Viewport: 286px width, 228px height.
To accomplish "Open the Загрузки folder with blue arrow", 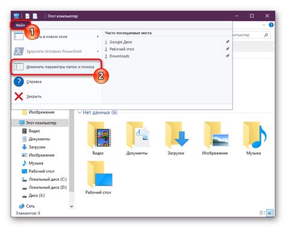I will (x=176, y=135).
